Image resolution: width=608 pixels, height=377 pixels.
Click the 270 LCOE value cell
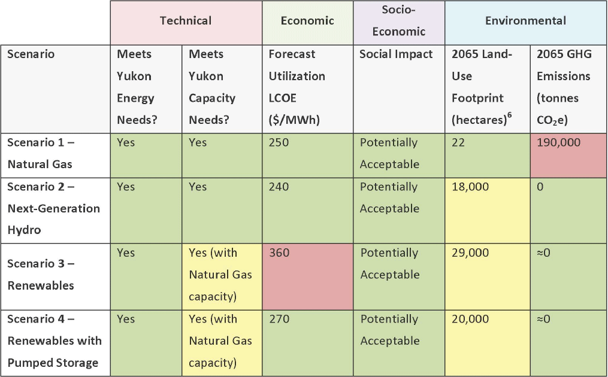(x=307, y=340)
